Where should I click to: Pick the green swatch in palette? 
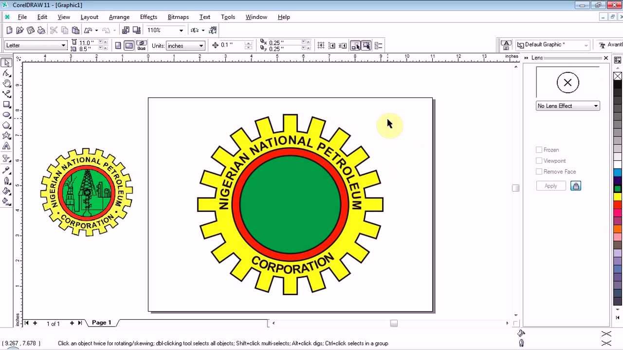(x=618, y=189)
